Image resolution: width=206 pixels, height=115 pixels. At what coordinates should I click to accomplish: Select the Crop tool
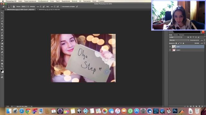tap(2, 24)
